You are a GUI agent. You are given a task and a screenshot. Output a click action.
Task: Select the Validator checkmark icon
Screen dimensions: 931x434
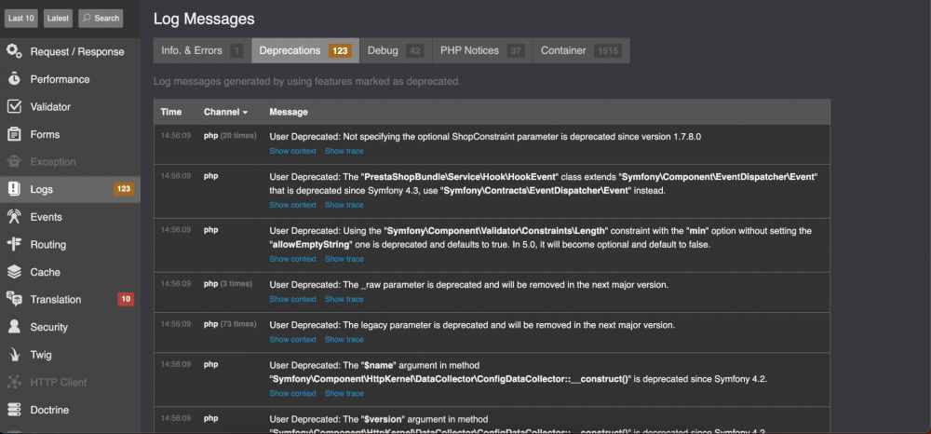(14, 106)
